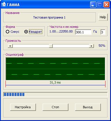Viewport: 111px width, 121px height.
Task: Click the volume slider right arrow
Action: point(91,46)
